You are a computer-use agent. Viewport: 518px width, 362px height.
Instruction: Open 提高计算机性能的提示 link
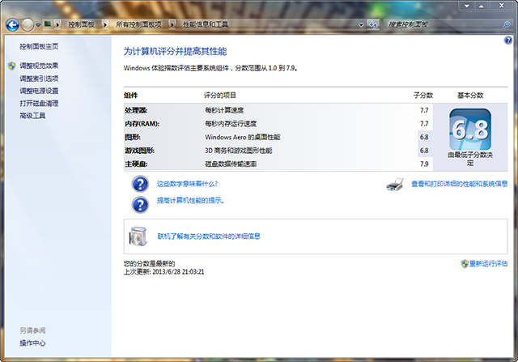click(190, 200)
